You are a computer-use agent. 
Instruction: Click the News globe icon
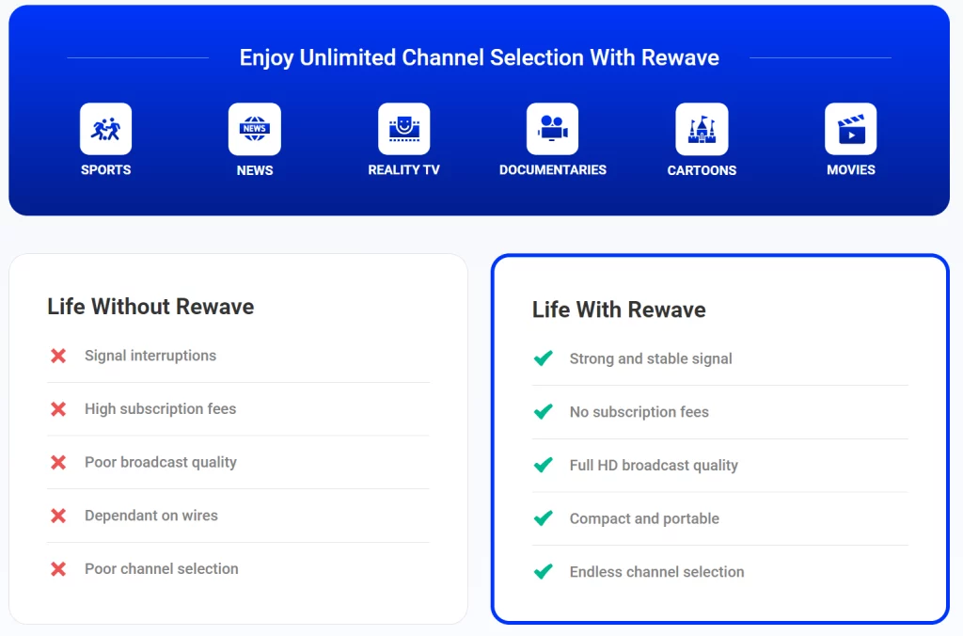point(255,129)
